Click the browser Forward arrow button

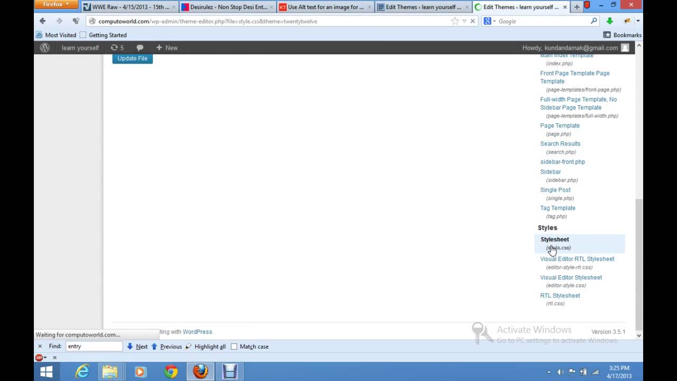click(59, 21)
